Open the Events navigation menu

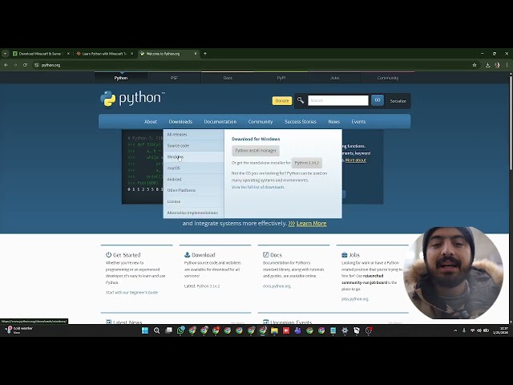click(358, 121)
